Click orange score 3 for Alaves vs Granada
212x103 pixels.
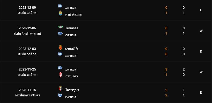(166, 69)
